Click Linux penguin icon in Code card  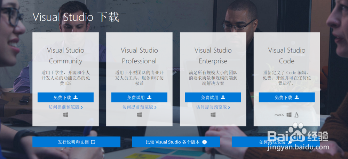pos(296,115)
